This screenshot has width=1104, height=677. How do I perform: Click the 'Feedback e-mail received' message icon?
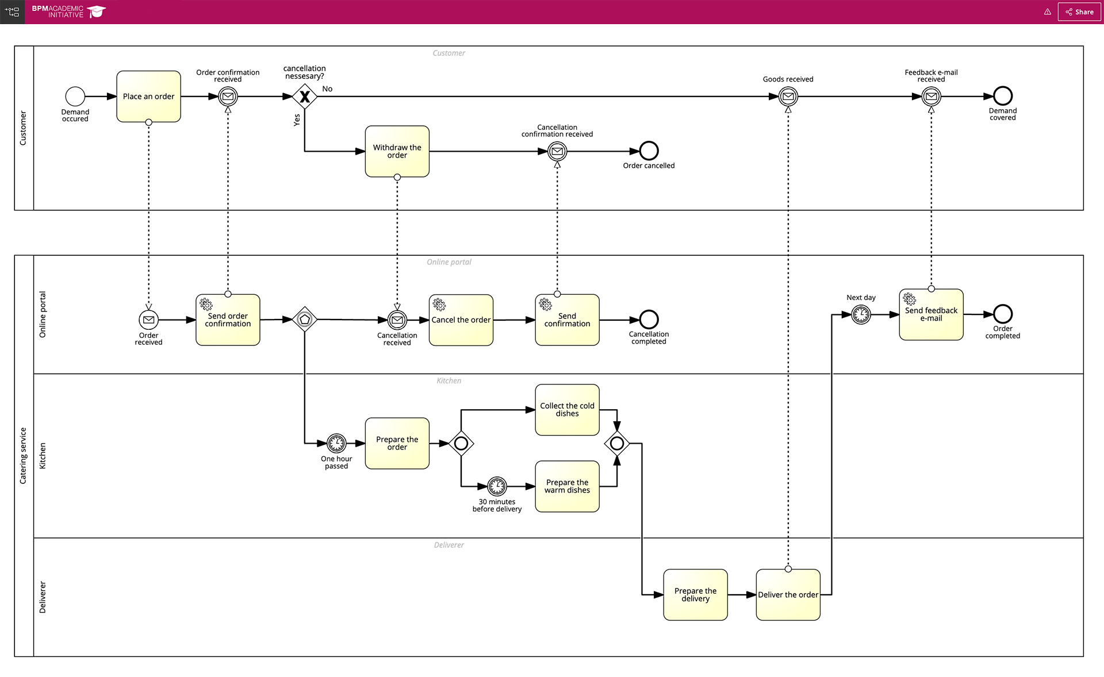931,97
